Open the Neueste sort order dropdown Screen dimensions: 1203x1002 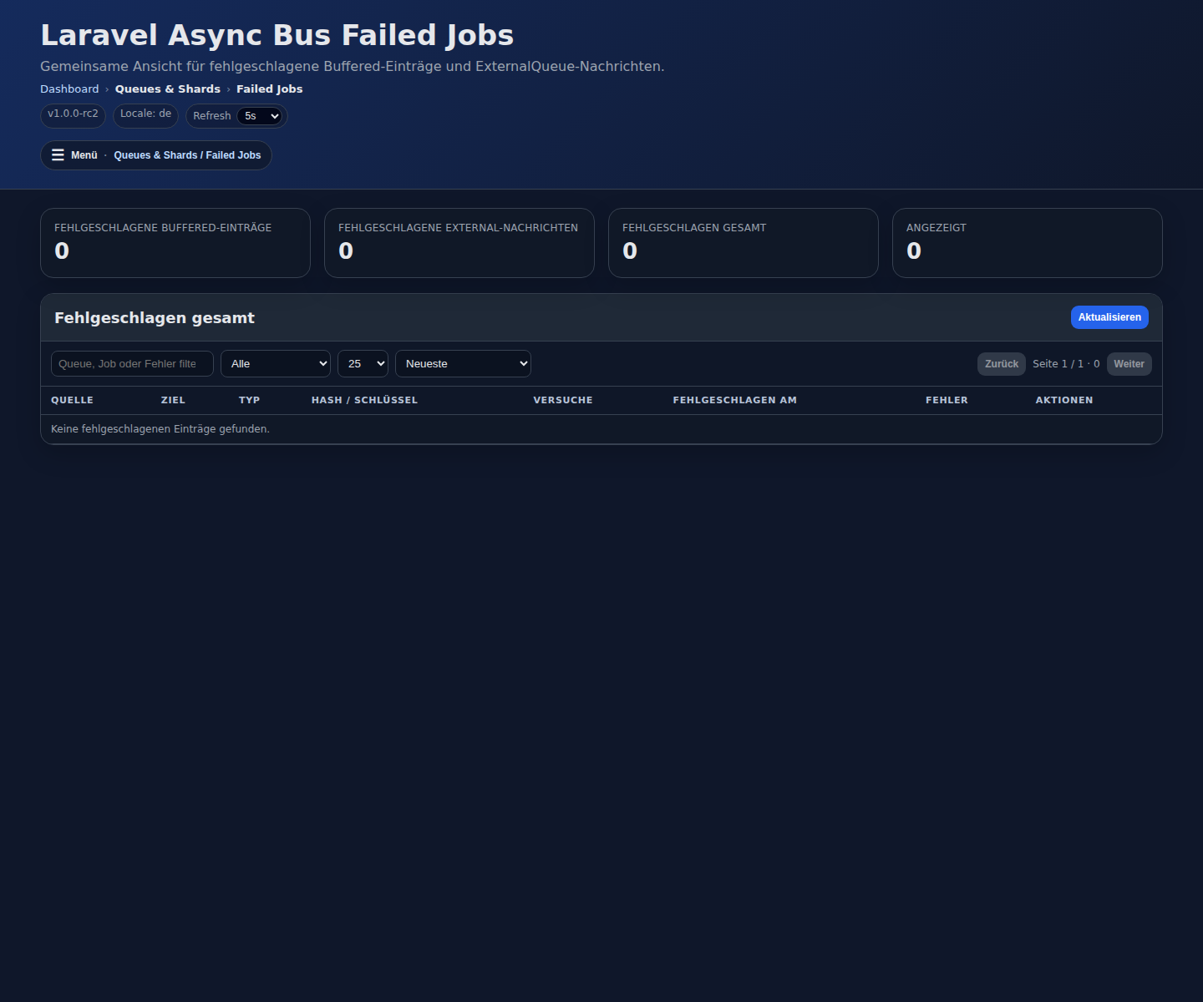pyautogui.click(x=463, y=364)
